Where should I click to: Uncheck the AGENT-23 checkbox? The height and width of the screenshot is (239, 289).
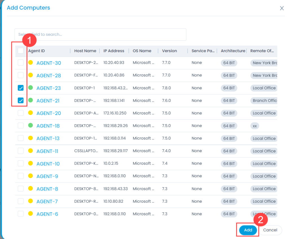pyautogui.click(x=21, y=88)
